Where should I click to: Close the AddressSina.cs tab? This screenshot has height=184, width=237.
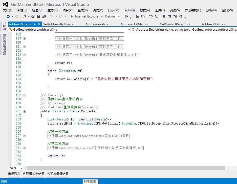[x=39, y=24]
